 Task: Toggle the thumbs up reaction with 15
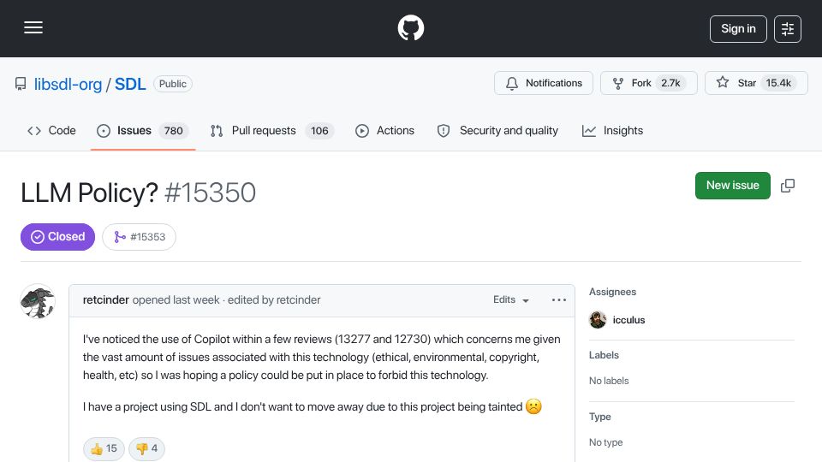click(104, 448)
